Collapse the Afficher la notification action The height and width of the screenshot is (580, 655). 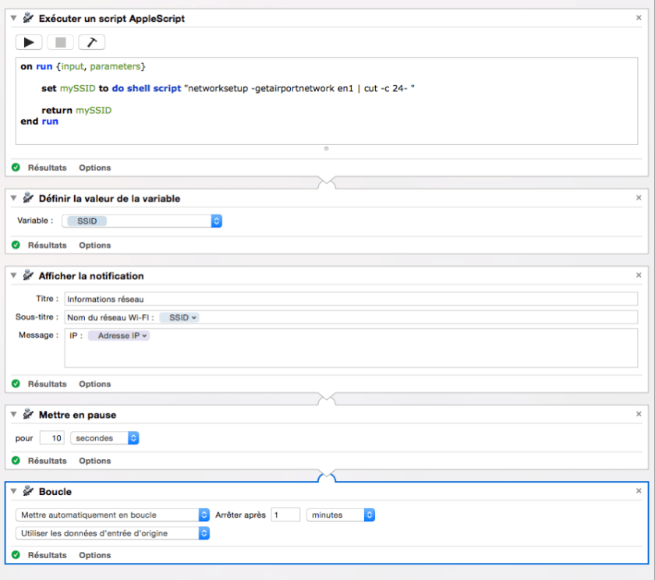click(x=13, y=276)
